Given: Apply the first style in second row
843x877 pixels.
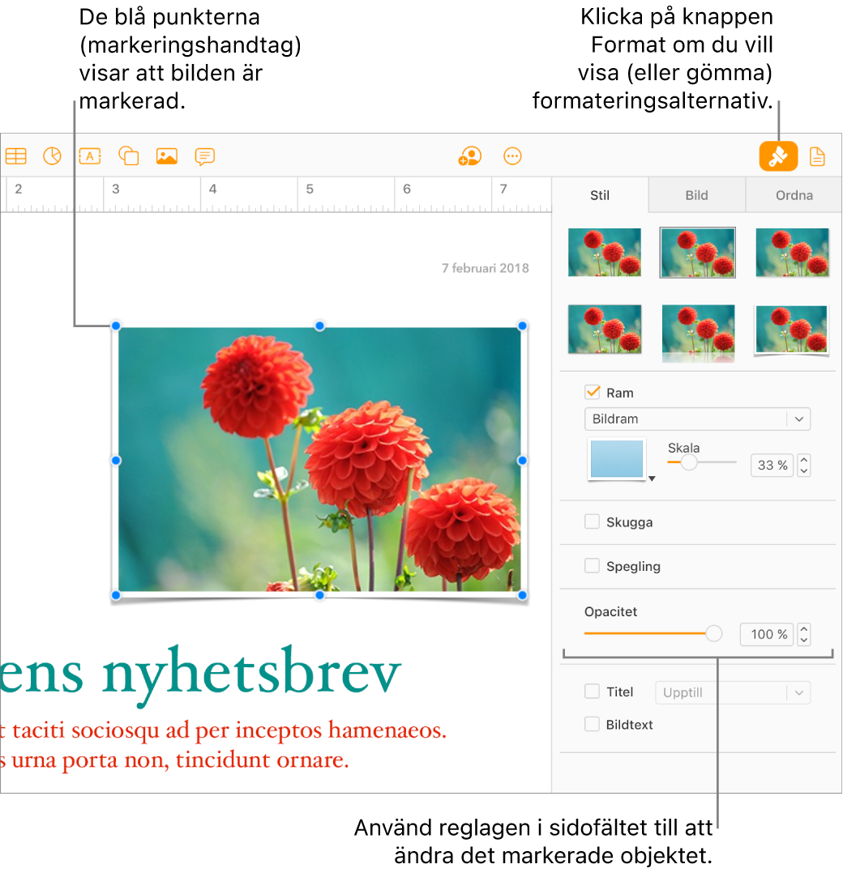Looking at the screenshot, I should pos(605,329).
